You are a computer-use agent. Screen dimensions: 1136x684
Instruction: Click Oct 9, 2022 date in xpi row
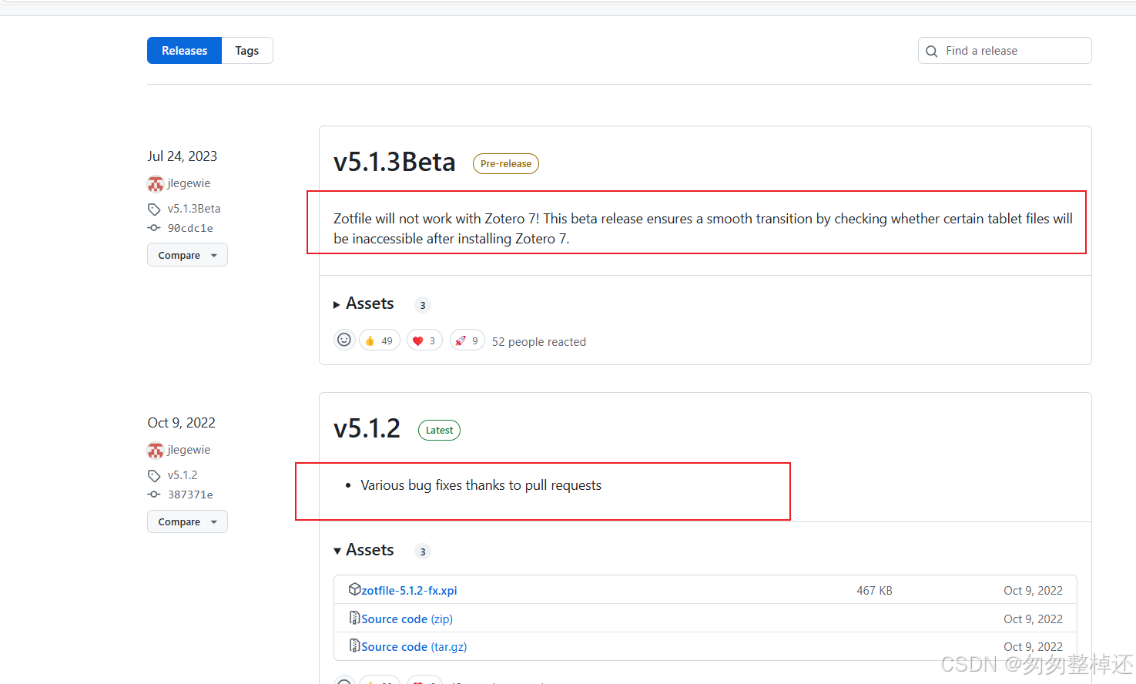[x=1033, y=591]
